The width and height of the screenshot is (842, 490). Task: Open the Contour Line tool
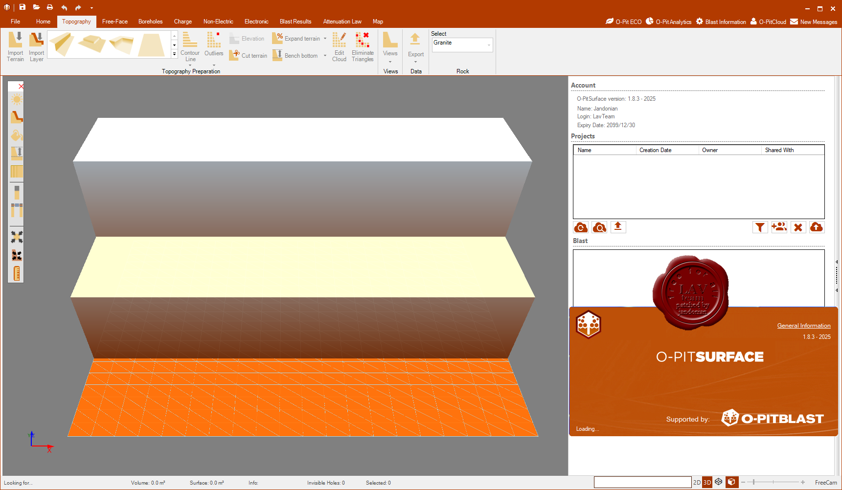coord(190,46)
